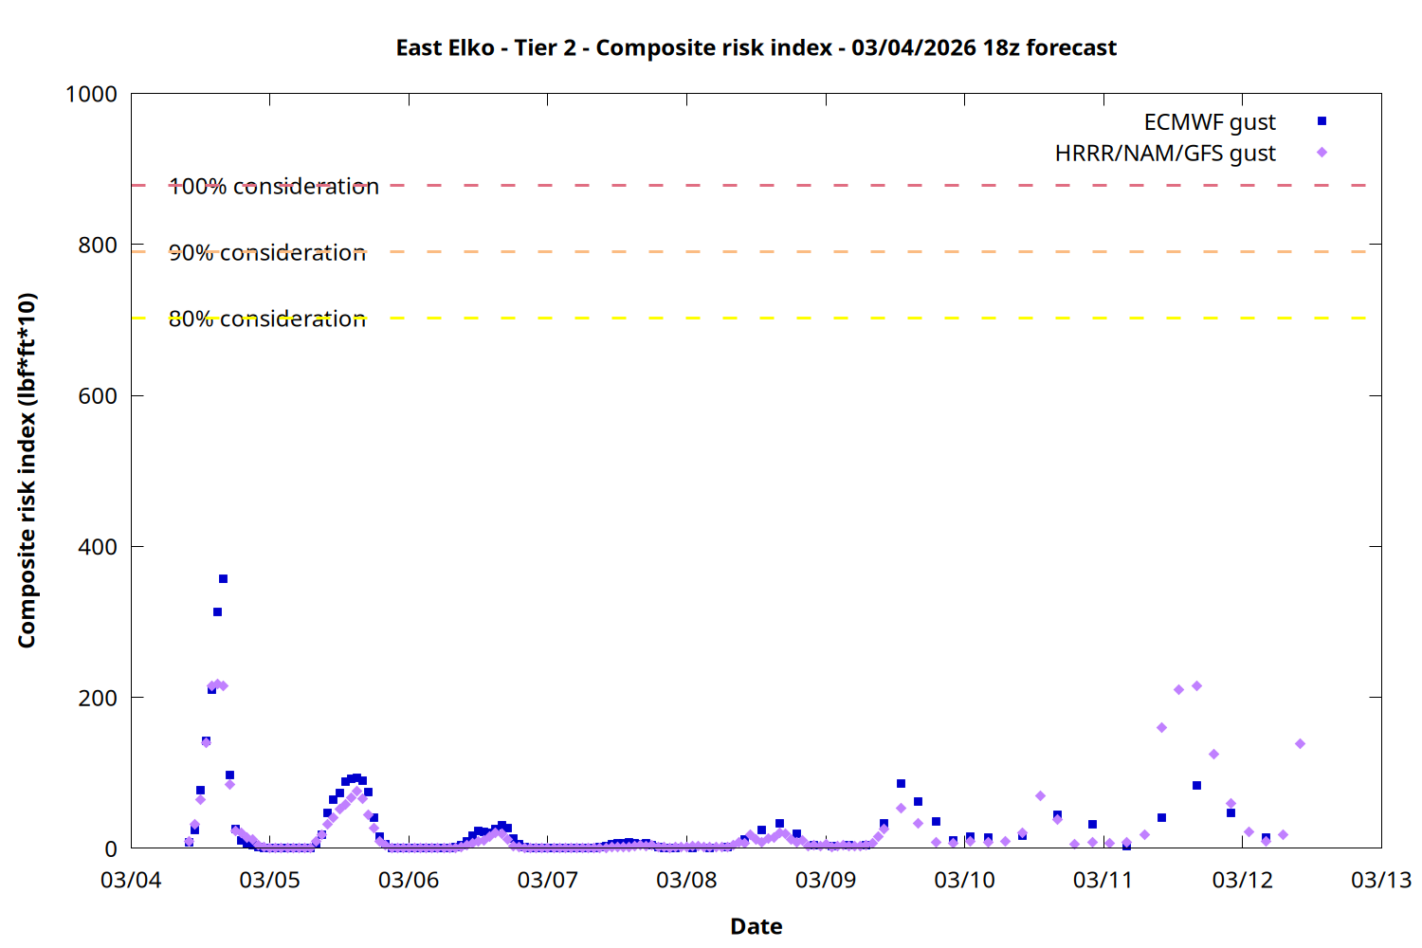
Task: Click the ECMWF gust legend label
Action: [1209, 122]
